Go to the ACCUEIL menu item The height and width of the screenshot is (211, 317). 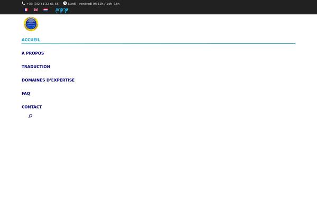pos(31,40)
